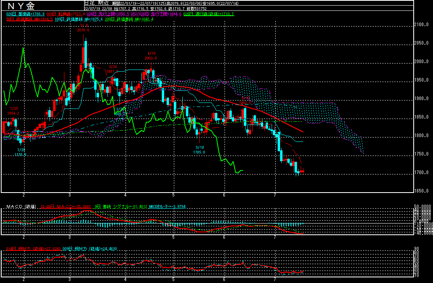433x283 pixels.
Task: Select the MACD oscillator =-3.9794 legend
Action: pyautogui.click(x=167, y=207)
